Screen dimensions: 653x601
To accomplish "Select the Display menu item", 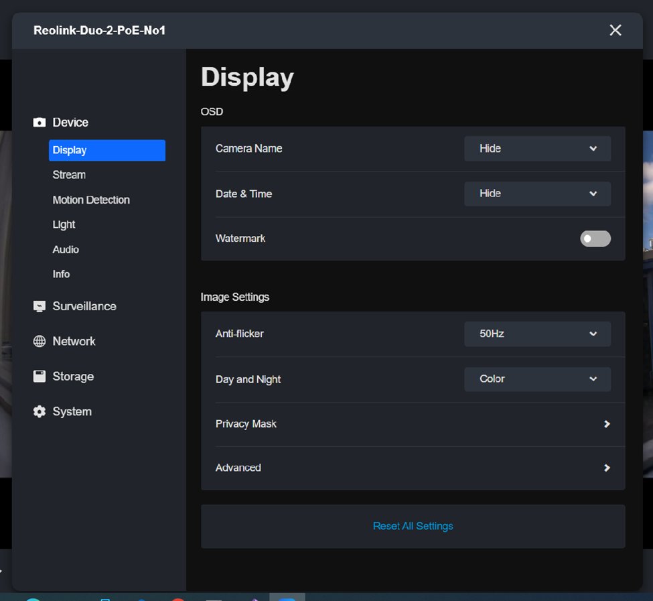I will click(x=107, y=150).
